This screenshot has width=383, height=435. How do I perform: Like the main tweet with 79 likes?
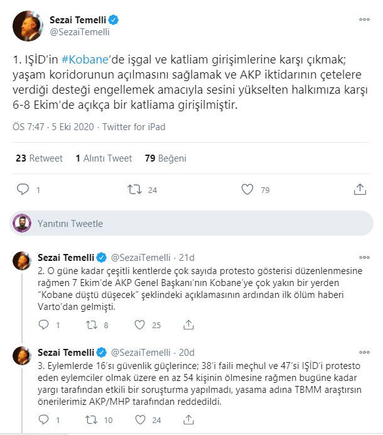(247, 189)
